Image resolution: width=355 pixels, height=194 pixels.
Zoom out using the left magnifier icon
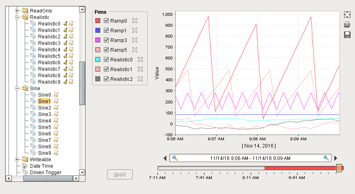click(x=175, y=158)
